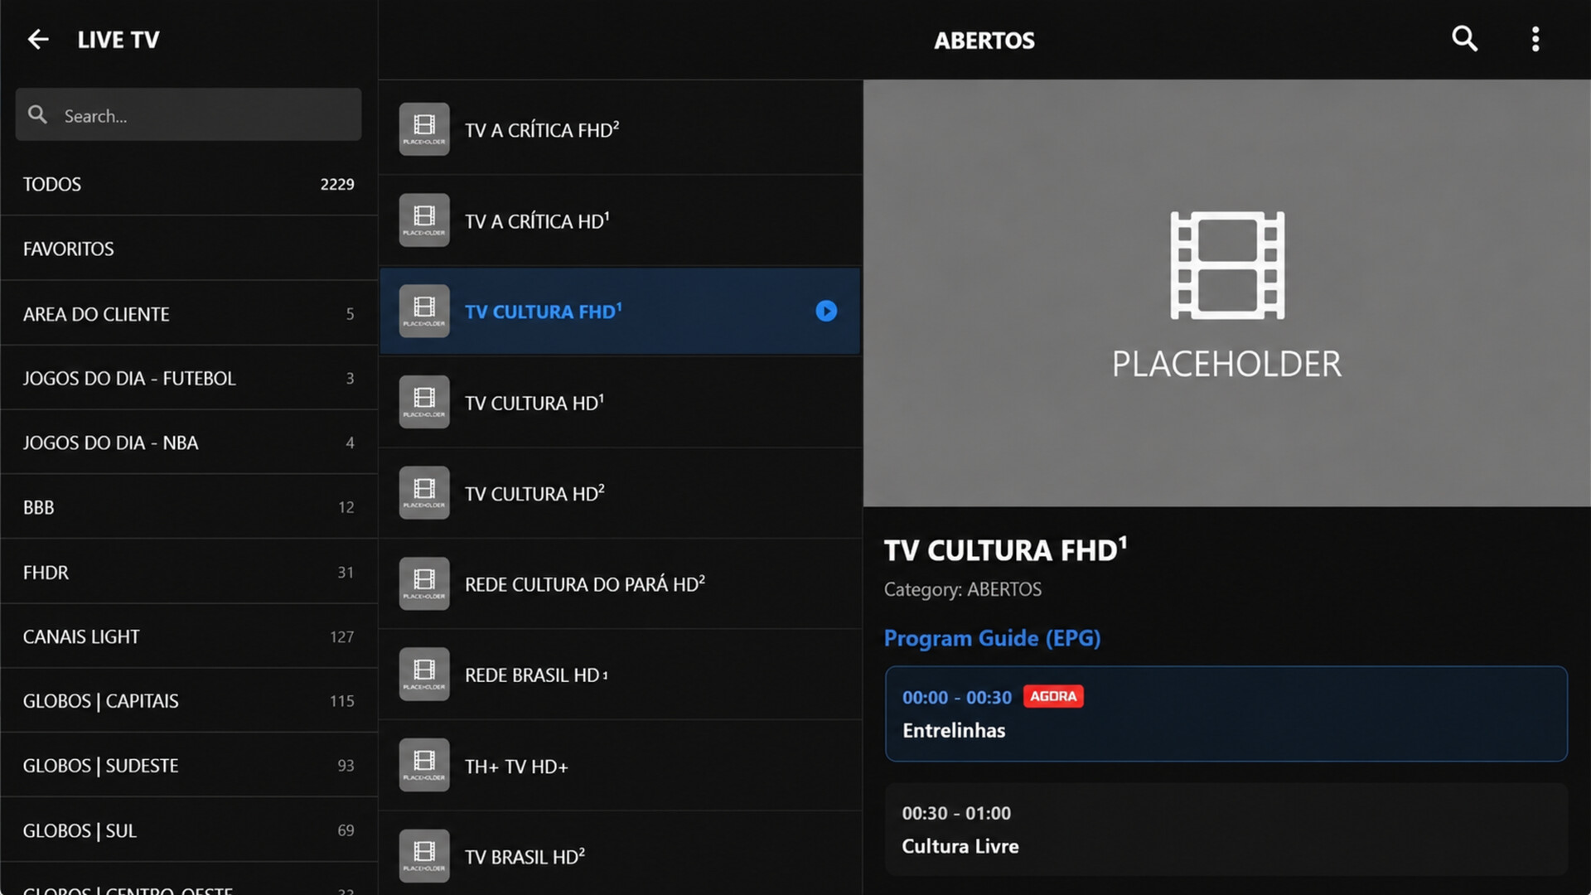Open search with the top-right magnifier icon

[1464, 39]
